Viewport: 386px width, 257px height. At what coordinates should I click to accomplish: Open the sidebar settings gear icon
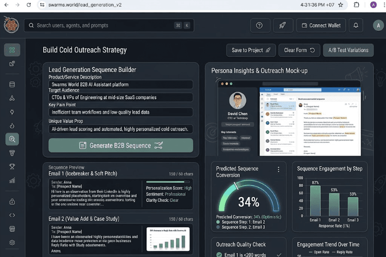click(x=12, y=243)
